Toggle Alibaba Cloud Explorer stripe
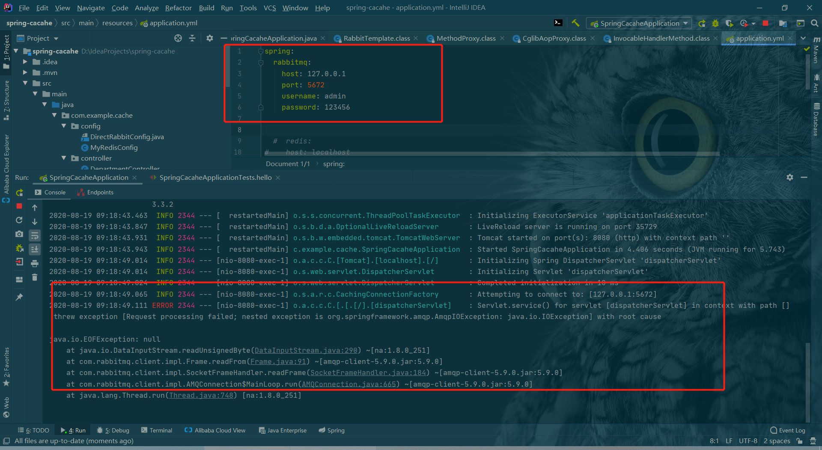Viewport: 822px width, 450px height. tap(6, 169)
